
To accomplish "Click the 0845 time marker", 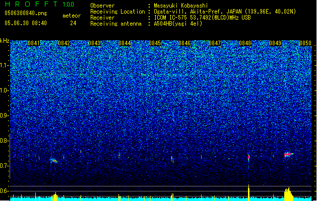I will 155,43.
